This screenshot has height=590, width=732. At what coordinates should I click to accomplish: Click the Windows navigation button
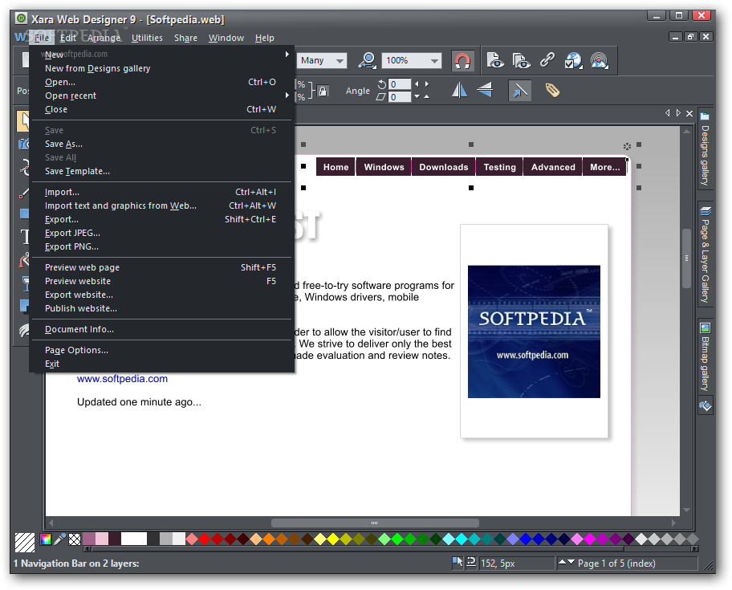pyautogui.click(x=384, y=167)
